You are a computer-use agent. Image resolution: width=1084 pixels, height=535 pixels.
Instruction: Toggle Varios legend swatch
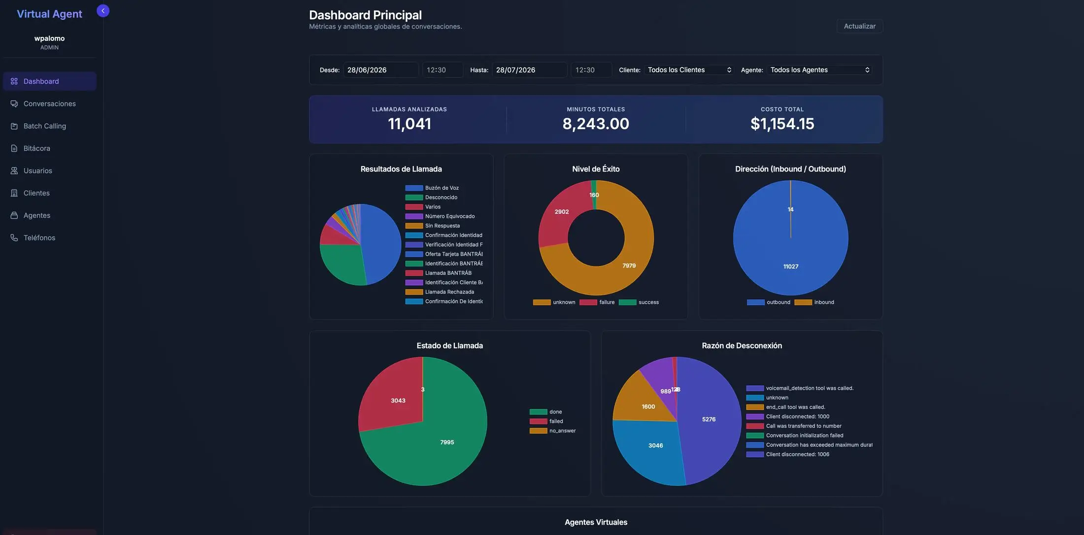click(x=414, y=207)
